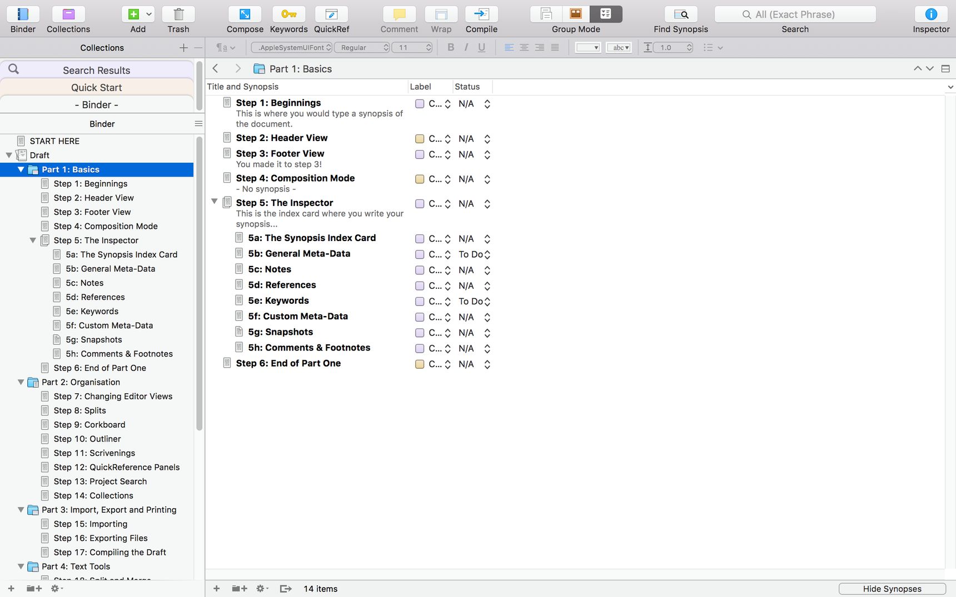The image size is (956, 597).
Task: Enter Compose mode via toolbar icon
Action: (245, 14)
